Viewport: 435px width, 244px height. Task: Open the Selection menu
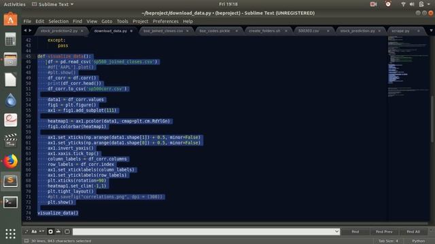click(58, 21)
